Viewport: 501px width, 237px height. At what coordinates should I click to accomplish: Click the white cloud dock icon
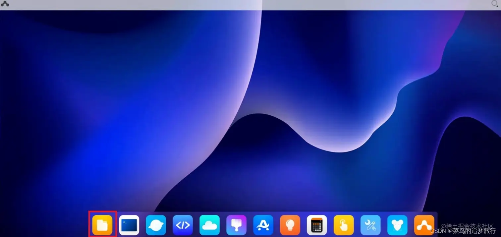(210, 225)
